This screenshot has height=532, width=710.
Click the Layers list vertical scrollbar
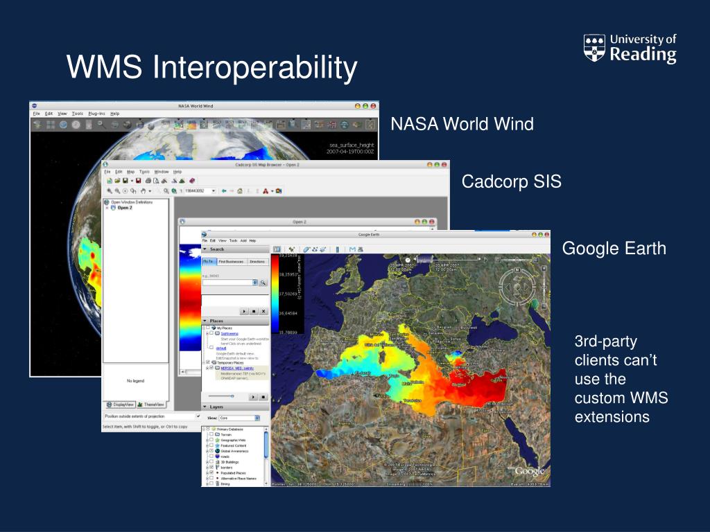point(266,457)
